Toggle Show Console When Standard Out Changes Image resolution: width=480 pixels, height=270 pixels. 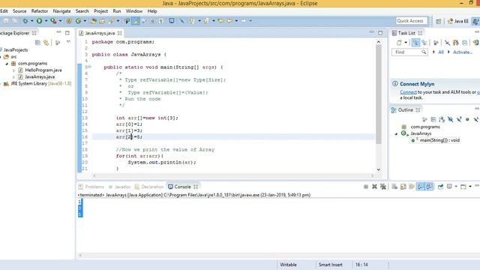click(421, 187)
